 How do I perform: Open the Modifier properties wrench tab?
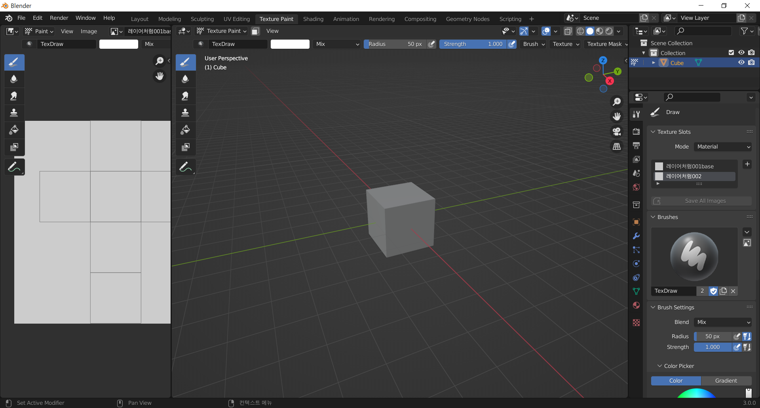636,236
